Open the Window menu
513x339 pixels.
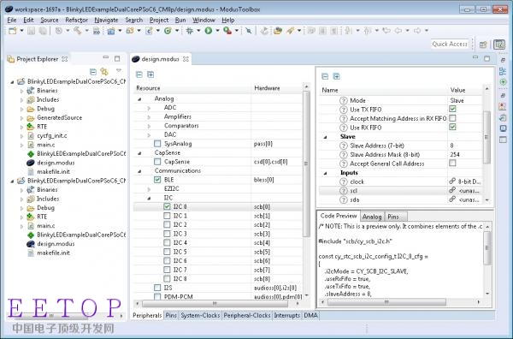[x=203, y=20]
